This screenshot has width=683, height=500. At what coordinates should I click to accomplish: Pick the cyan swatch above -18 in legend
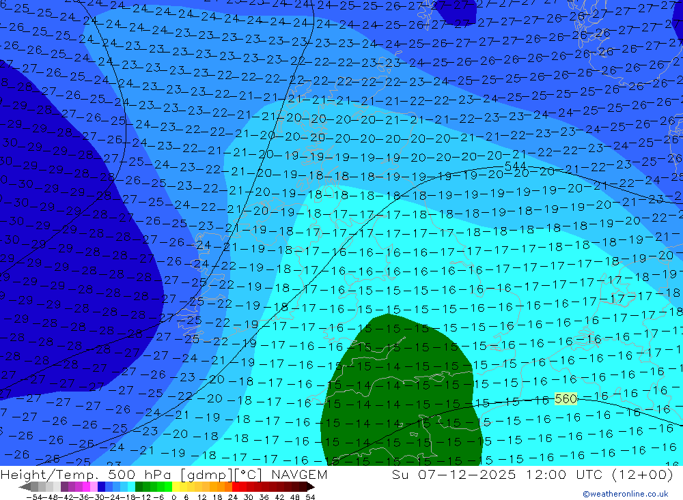click(x=131, y=487)
